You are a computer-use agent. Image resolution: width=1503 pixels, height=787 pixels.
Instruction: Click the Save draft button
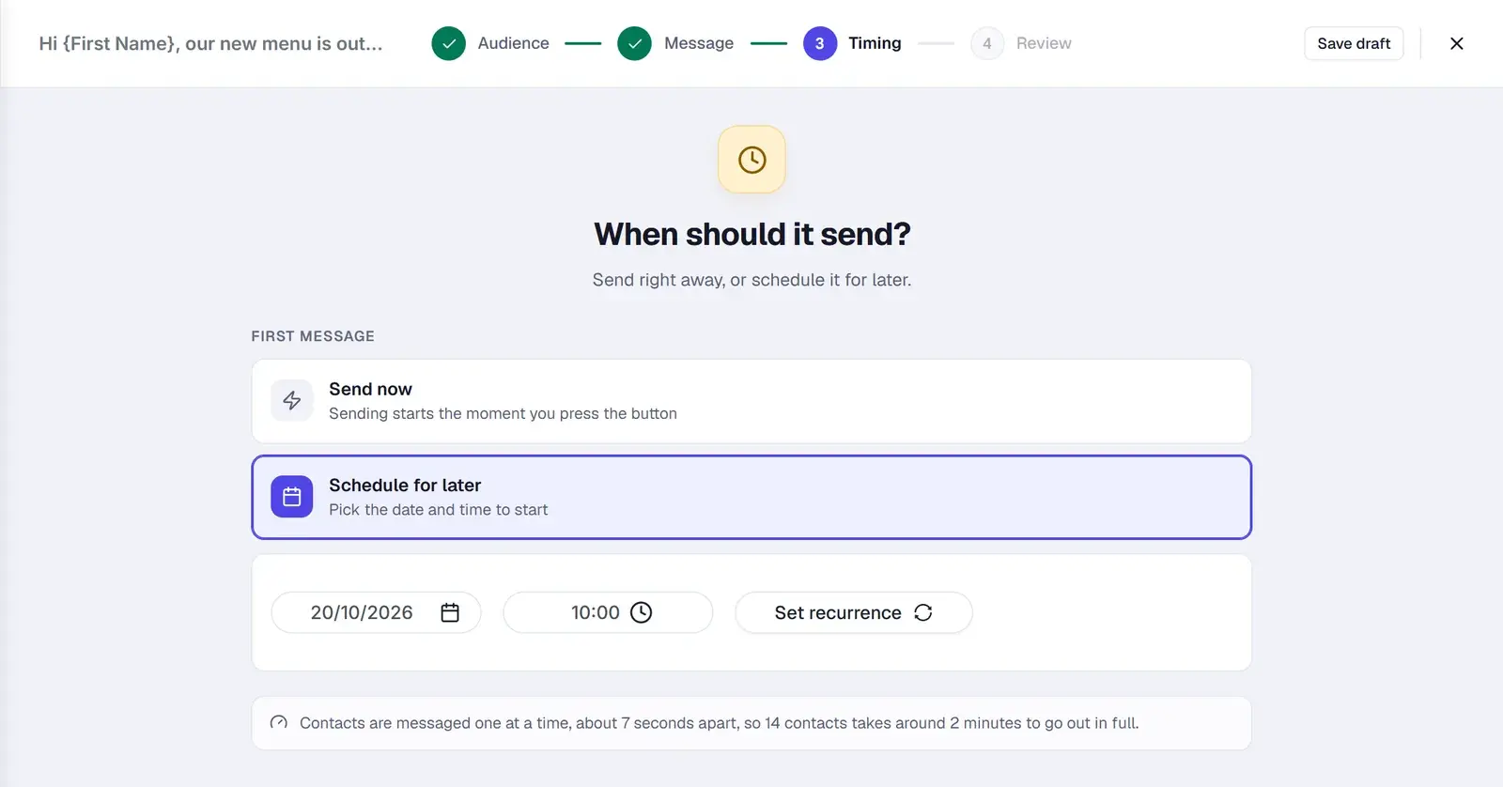pyautogui.click(x=1354, y=43)
